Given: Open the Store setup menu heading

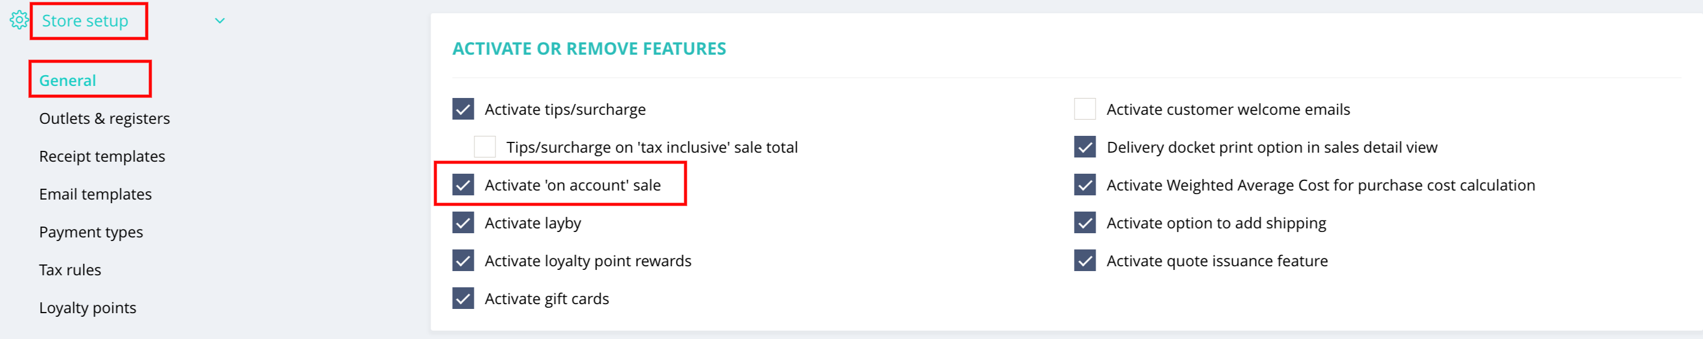Looking at the screenshot, I should coord(85,21).
